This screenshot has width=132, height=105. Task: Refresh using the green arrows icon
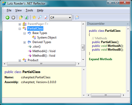click(26, 18)
